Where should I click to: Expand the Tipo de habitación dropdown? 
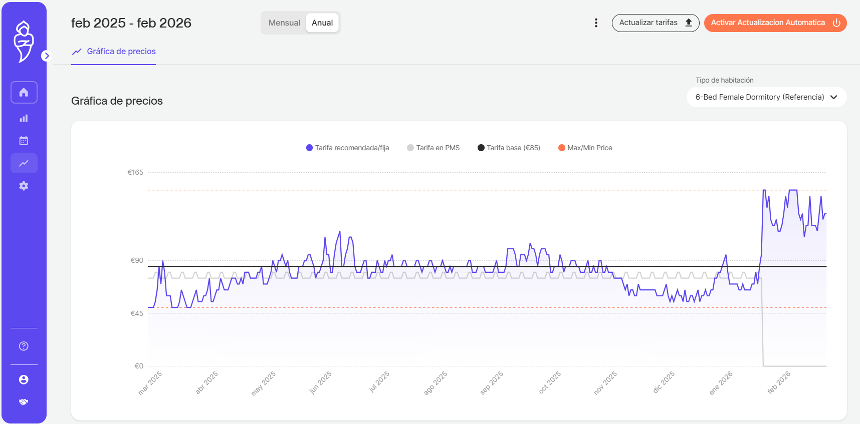click(x=766, y=97)
